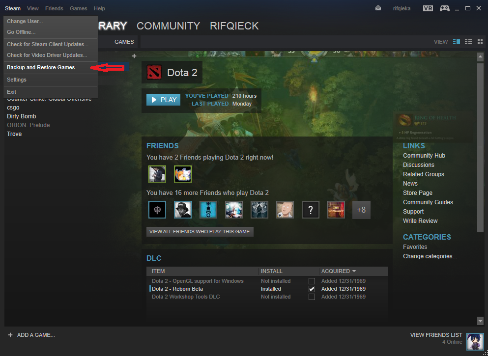Screen dimensions: 488x356
Task: Launch Big Picture mode controller icon
Action: tap(444, 8)
